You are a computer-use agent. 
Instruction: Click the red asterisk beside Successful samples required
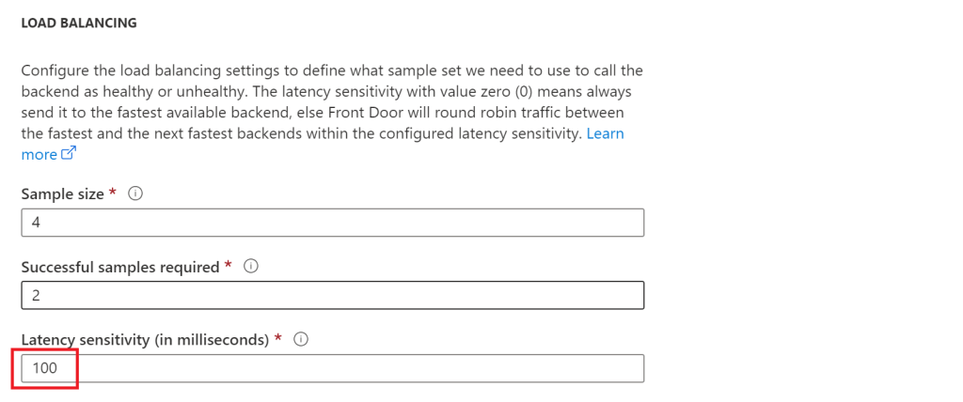coord(229,266)
